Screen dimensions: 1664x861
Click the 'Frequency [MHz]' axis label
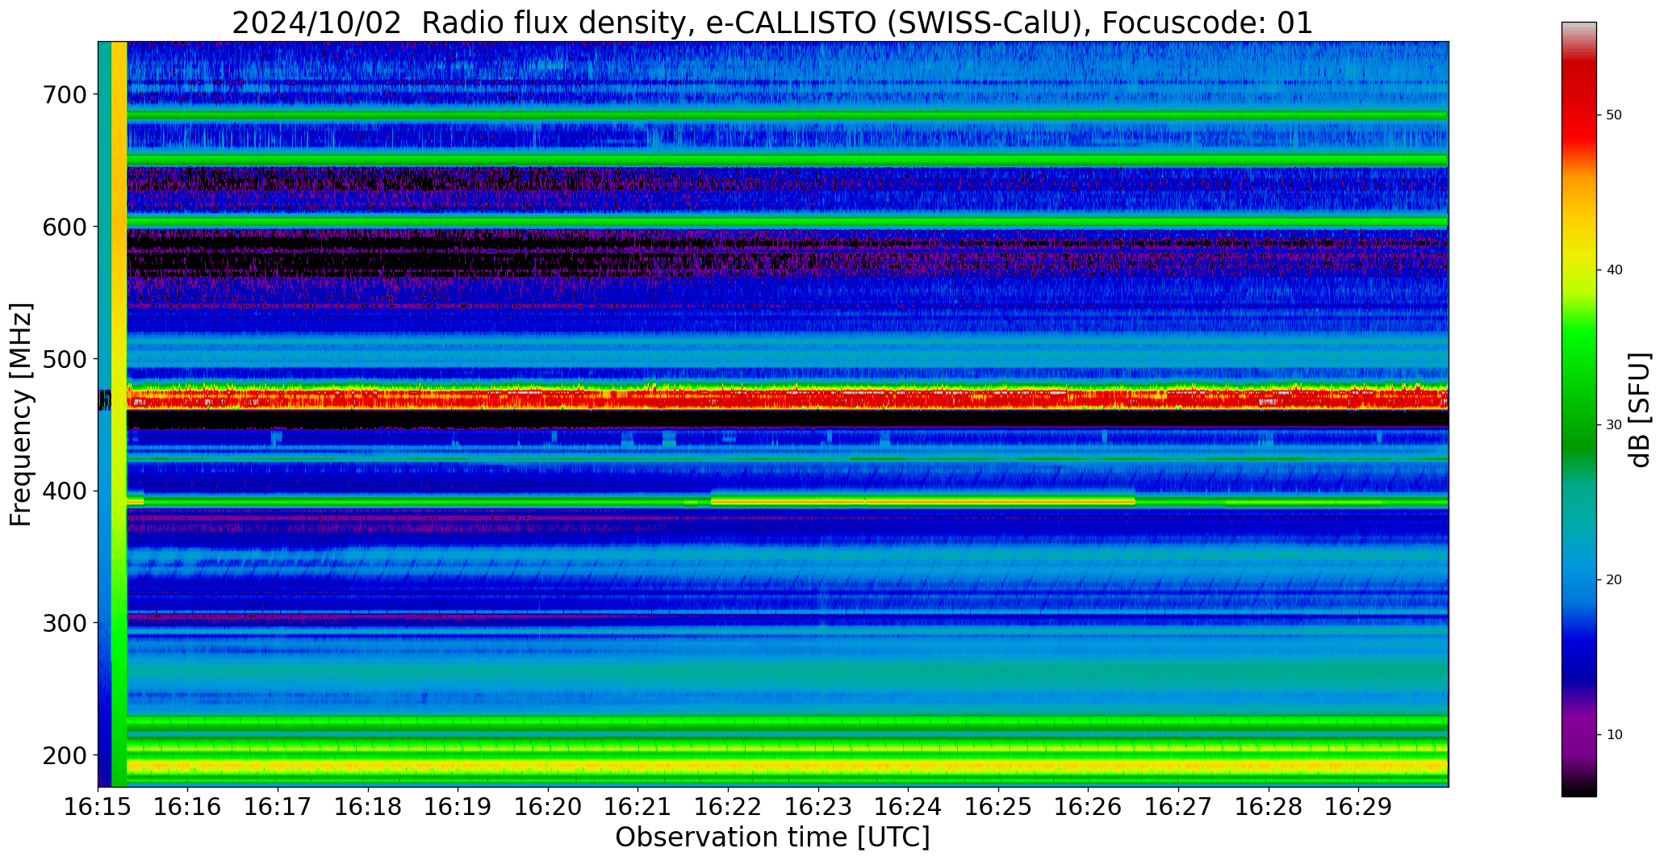tap(22, 415)
